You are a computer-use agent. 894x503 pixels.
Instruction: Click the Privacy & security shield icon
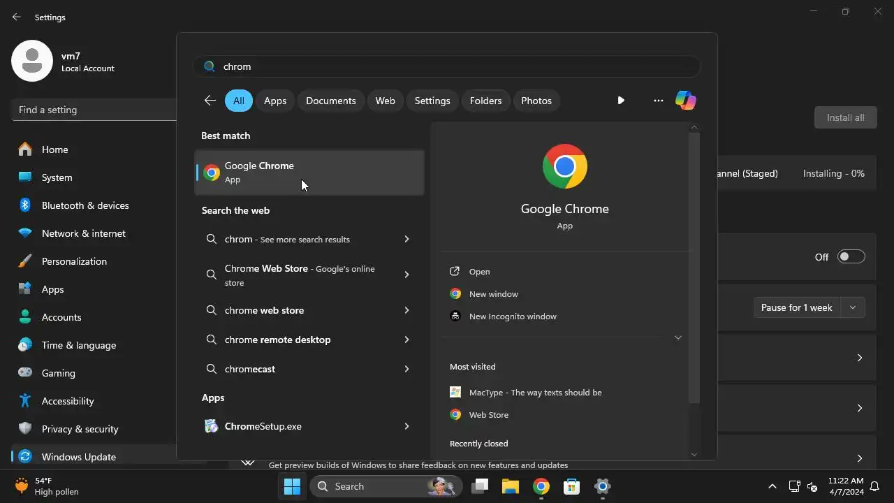click(x=25, y=429)
